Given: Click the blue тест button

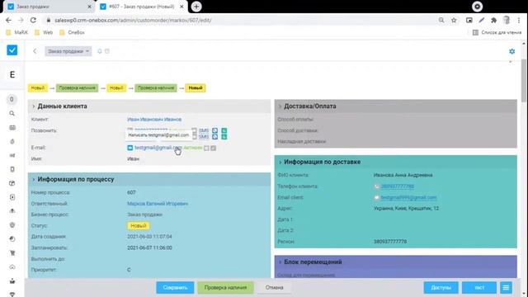Looking at the screenshot, I should click(x=479, y=288).
